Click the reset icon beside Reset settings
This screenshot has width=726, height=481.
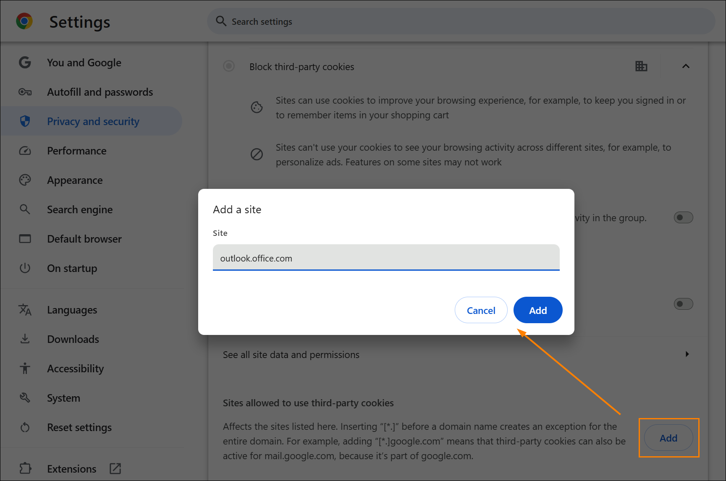pos(25,427)
